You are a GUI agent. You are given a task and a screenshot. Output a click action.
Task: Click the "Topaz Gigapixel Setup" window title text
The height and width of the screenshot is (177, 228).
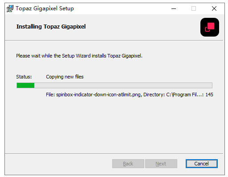45,8
